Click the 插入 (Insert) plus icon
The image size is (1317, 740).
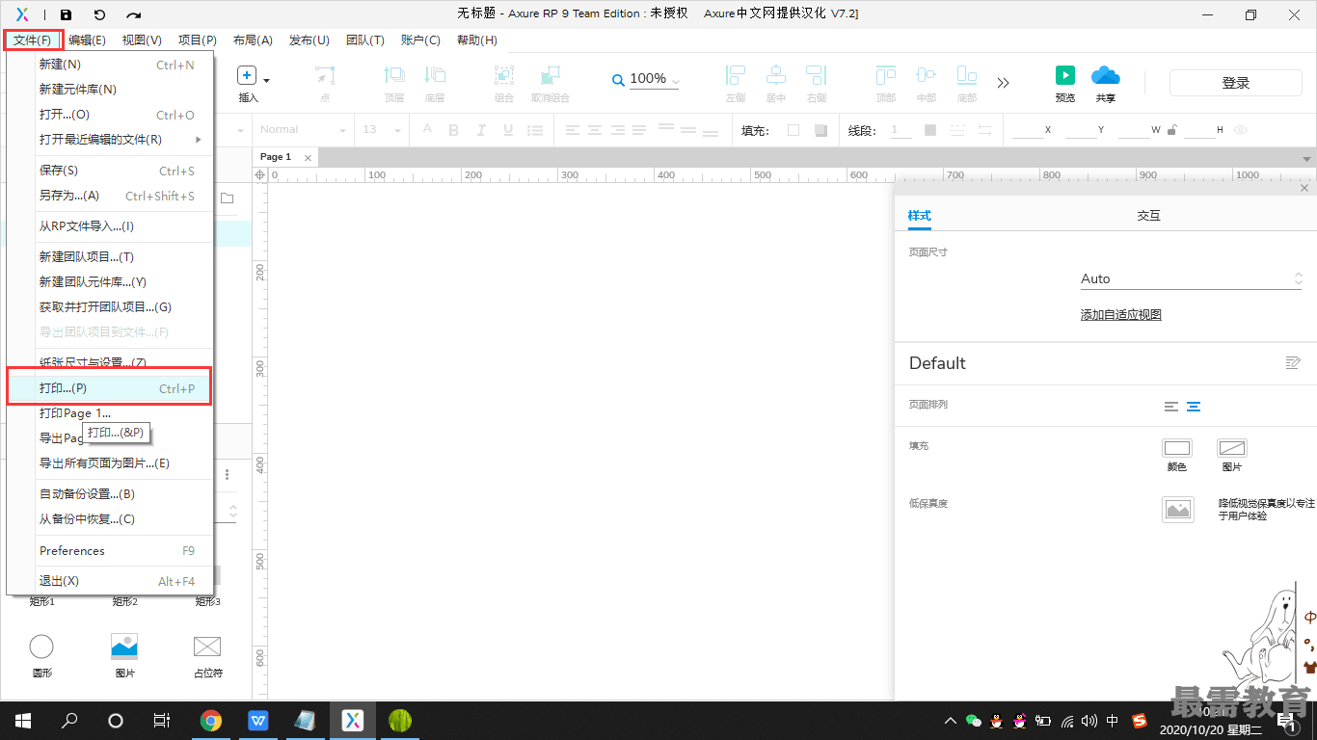[247, 76]
